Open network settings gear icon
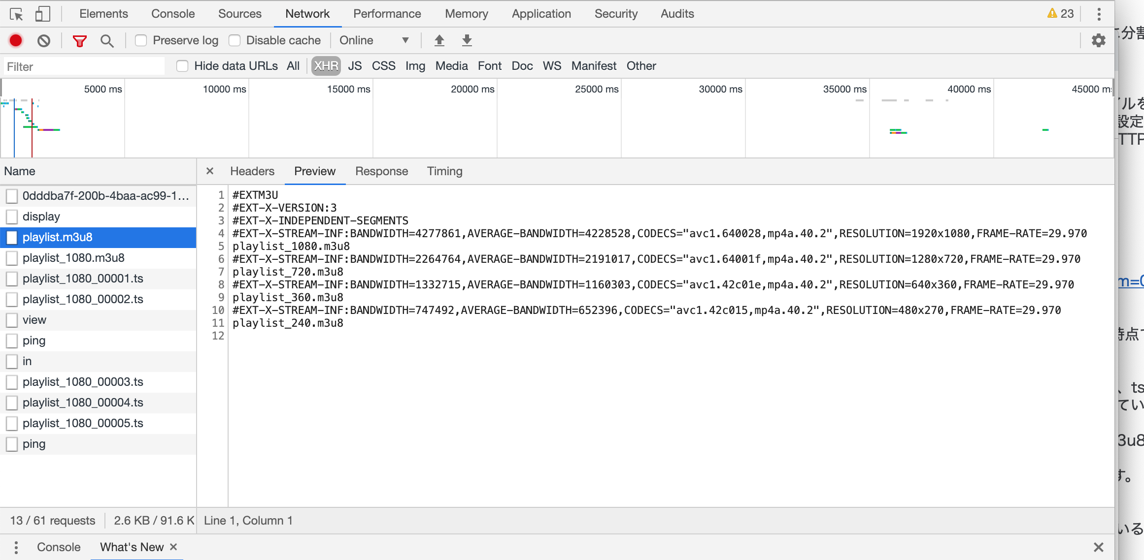The width and height of the screenshot is (1144, 560). click(x=1098, y=40)
